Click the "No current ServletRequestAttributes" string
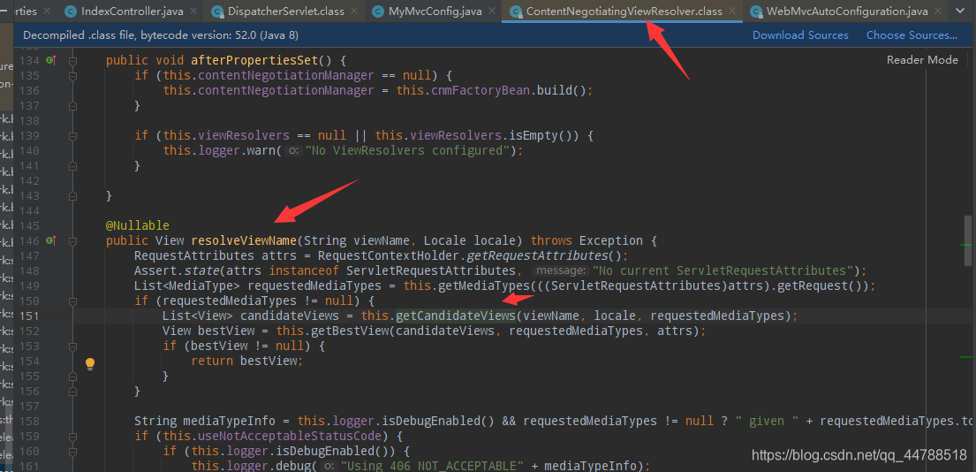The width and height of the screenshot is (976, 472). 722,270
